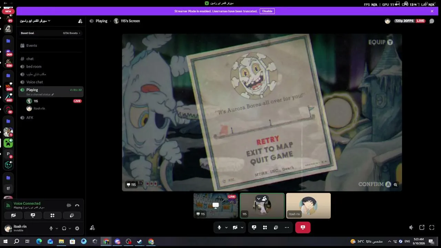Enter full screen for the stream
The width and height of the screenshot is (441, 248).
(x=432, y=227)
